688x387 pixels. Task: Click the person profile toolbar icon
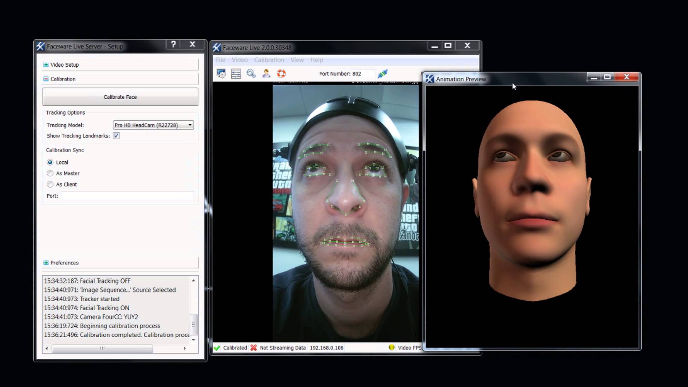point(266,74)
